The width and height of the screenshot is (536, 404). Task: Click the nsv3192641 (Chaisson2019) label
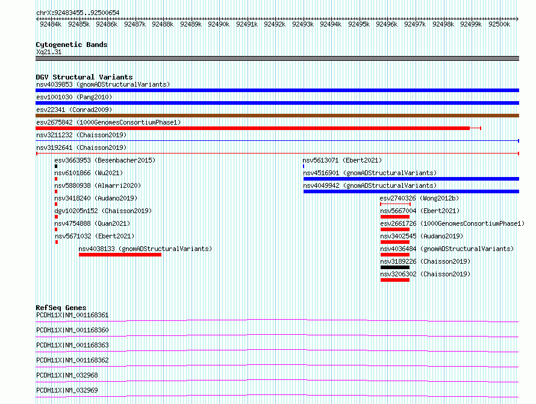pos(81,148)
